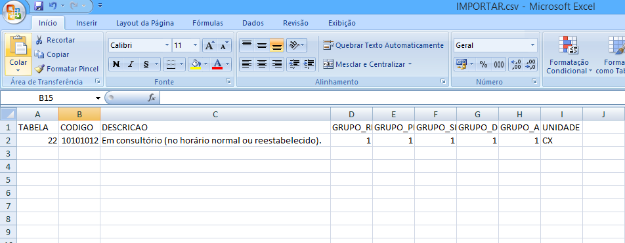The width and height of the screenshot is (625, 243).
Task: Toggle bottom vertical alignment
Action: (276, 45)
